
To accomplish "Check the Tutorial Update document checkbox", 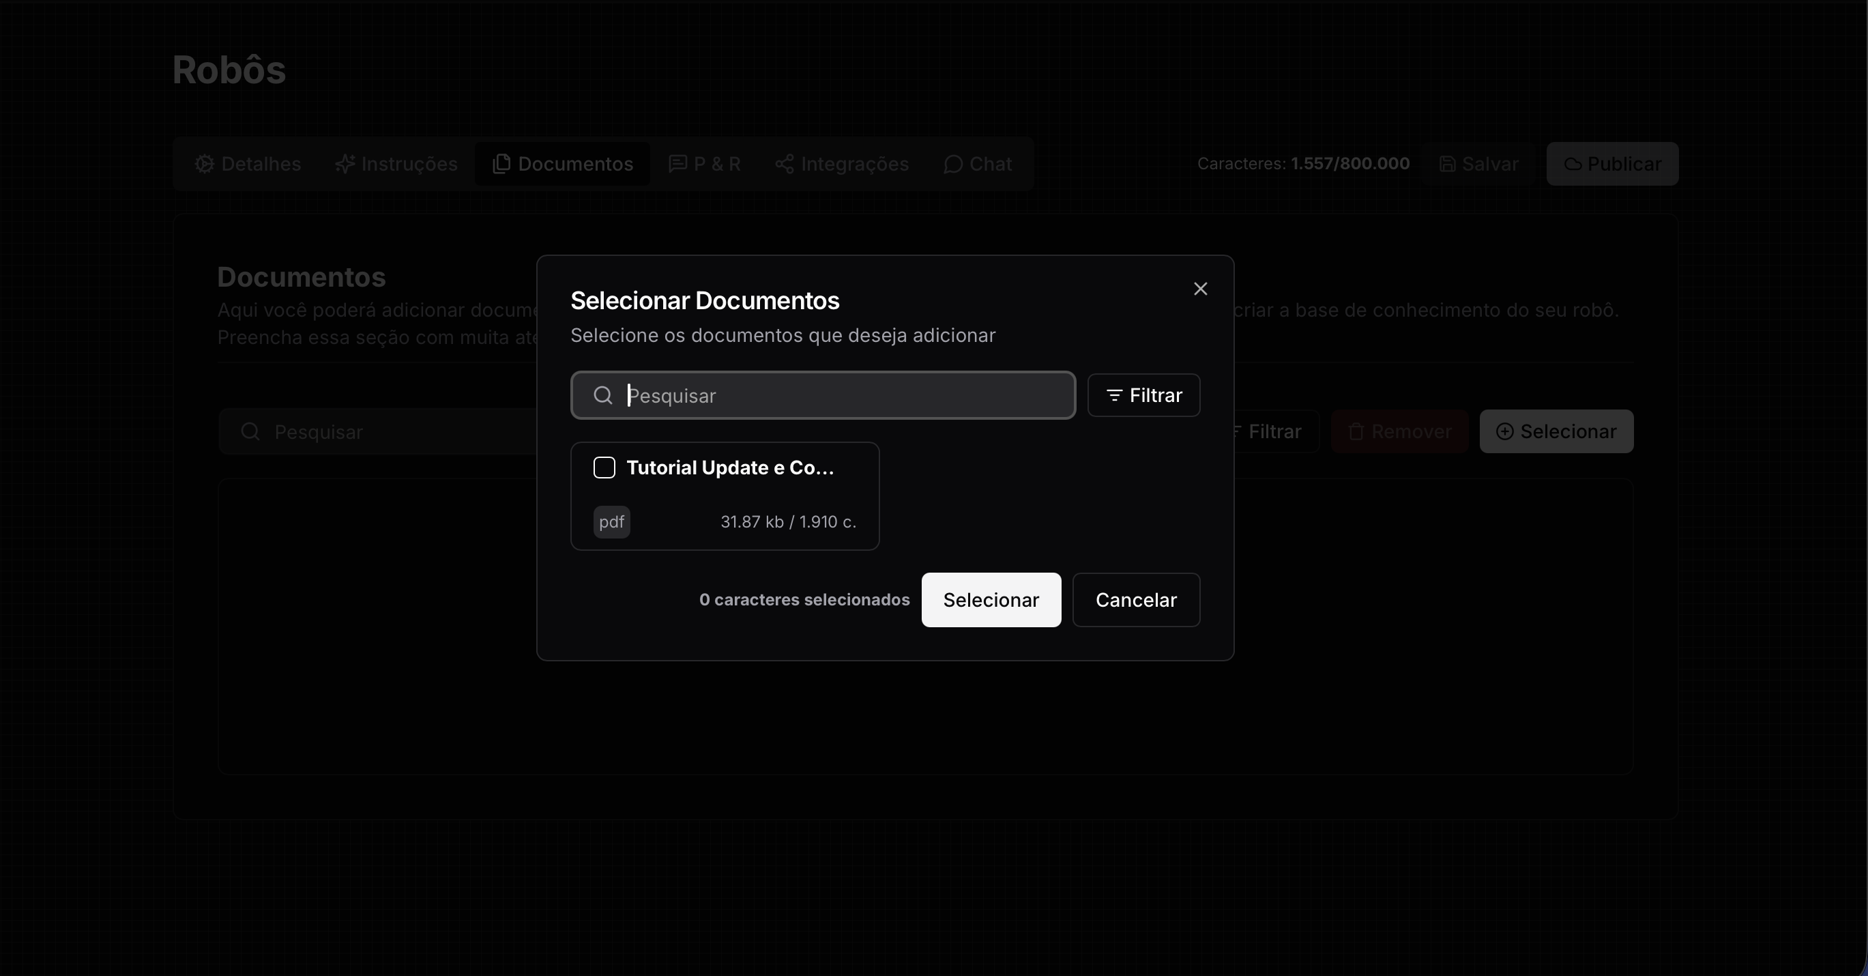I will [x=604, y=468].
